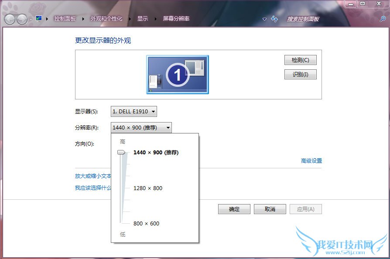Expand the arrow before the 控制面板 breadcrumb
This screenshot has height=259, width=390.
pos(47,19)
